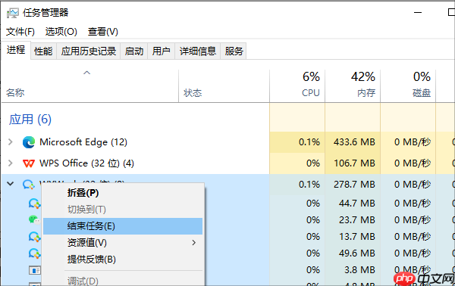Click the fourth WXWork child process icon
This screenshot has width=455, height=286.
point(34,253)
